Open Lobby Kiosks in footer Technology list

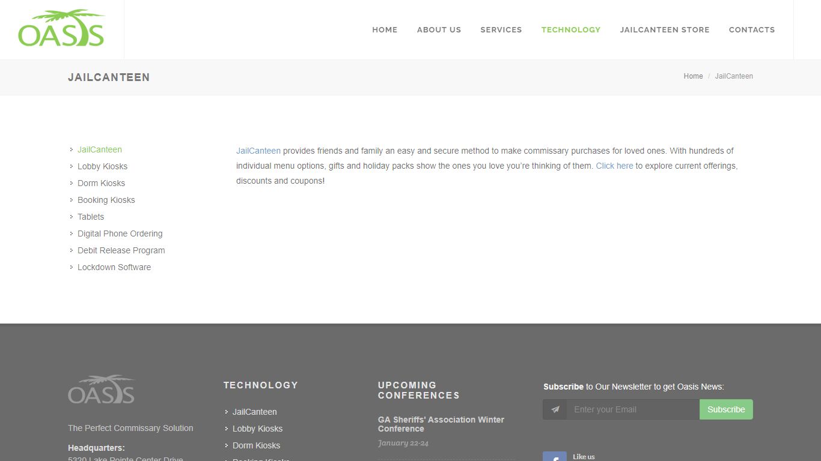257,429
